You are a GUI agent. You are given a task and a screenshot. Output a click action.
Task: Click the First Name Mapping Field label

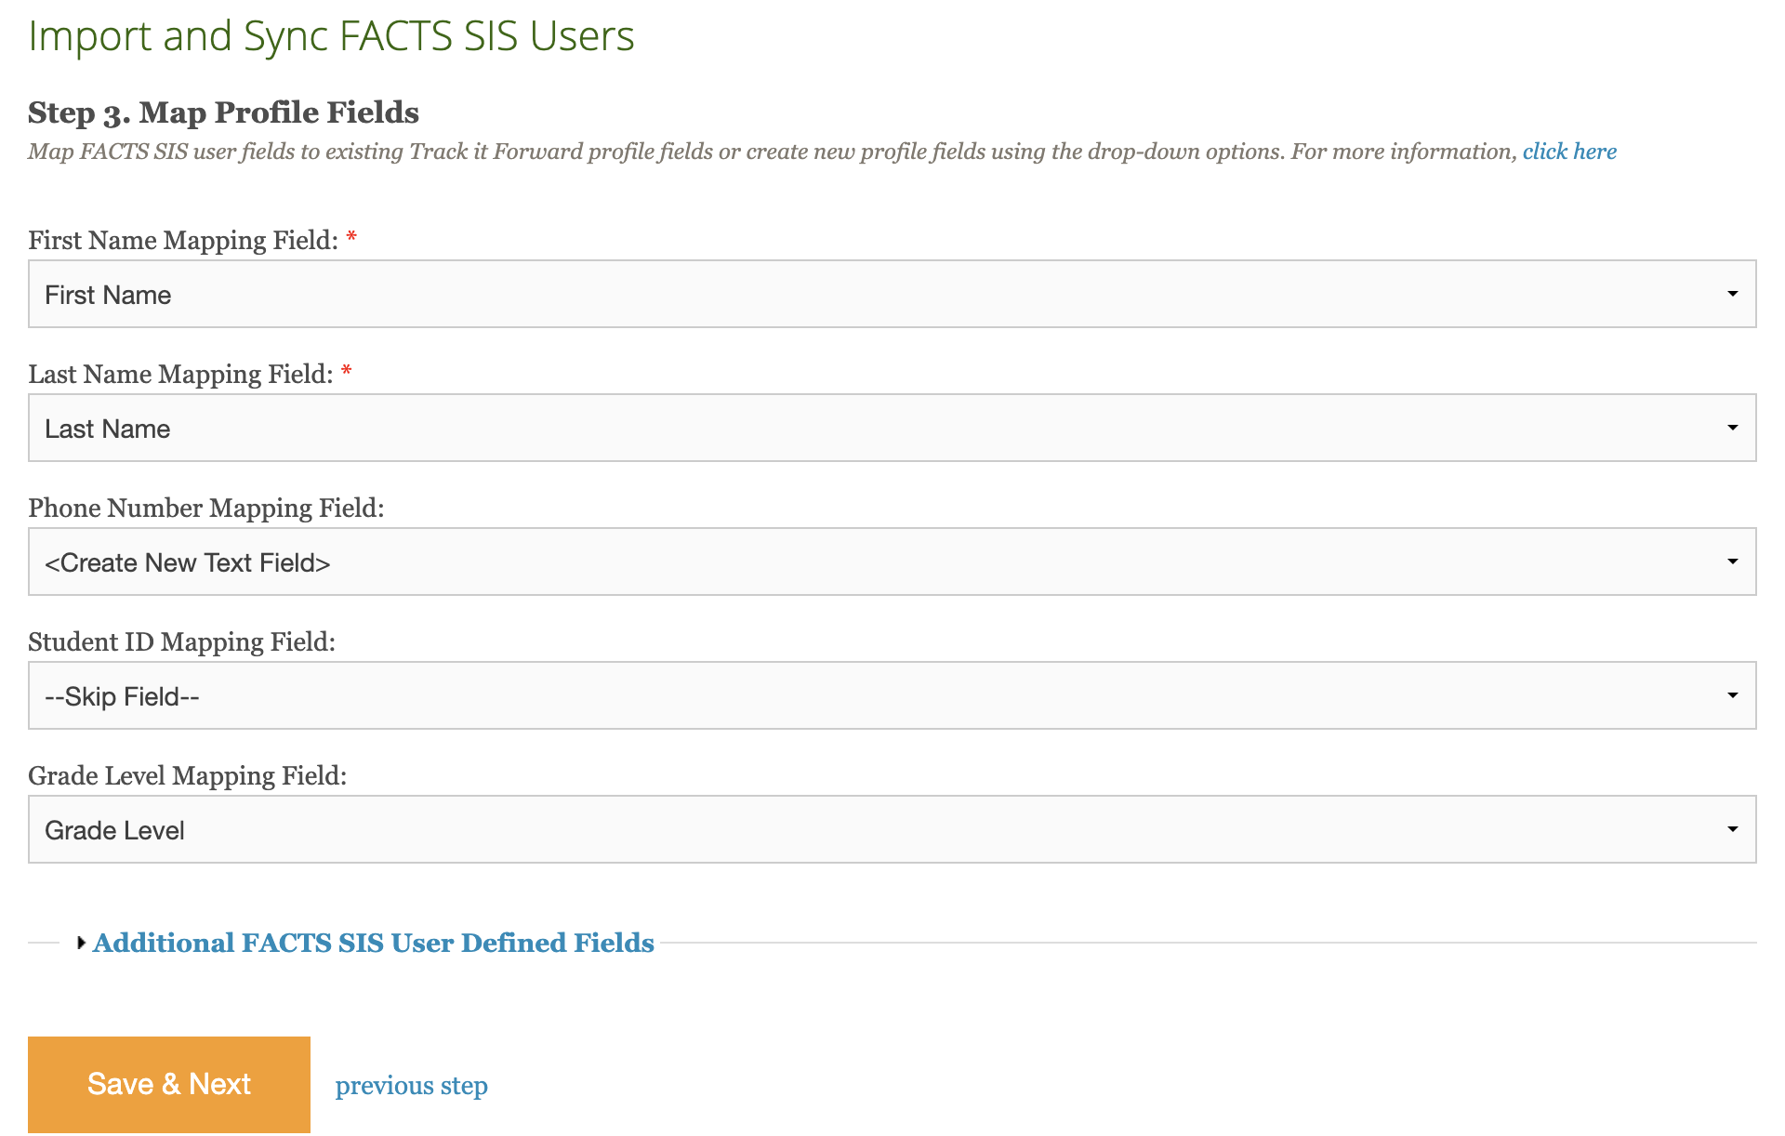click(183, 241)
